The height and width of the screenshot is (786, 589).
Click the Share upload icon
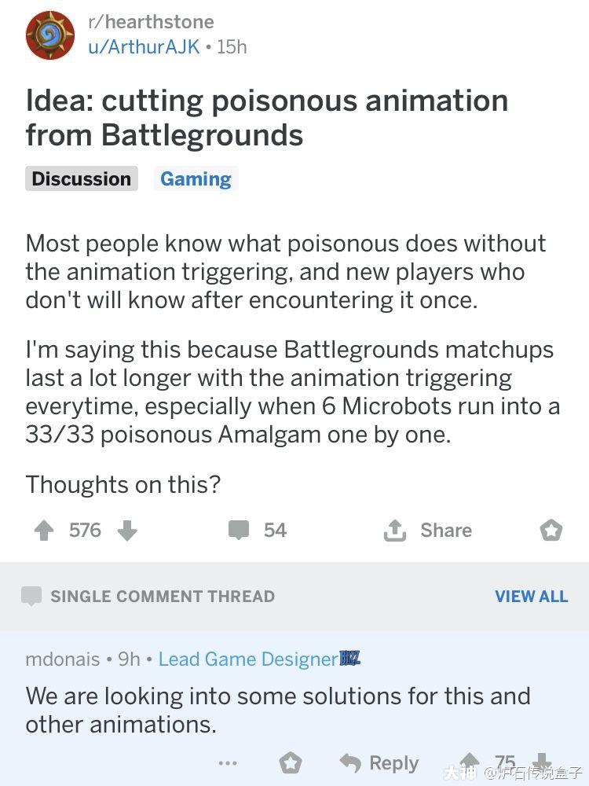(395, 531)
